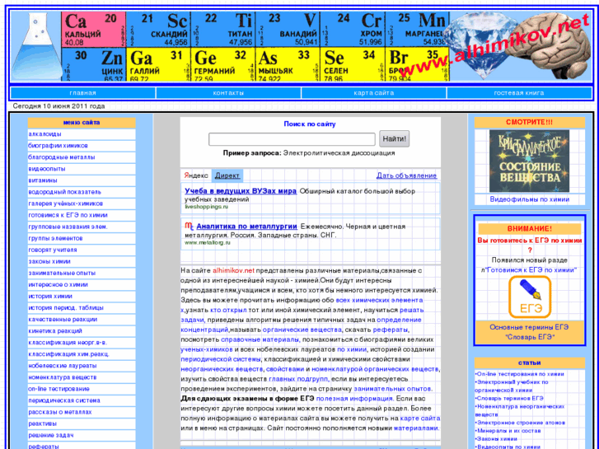Open the контакты menu item
599x449 pixels.
pos(228,93)
